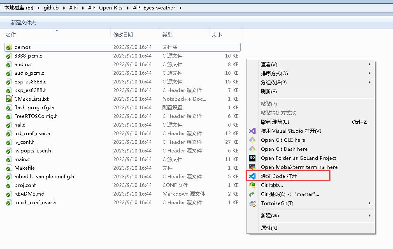Expand the 查看(V) submenu arrow
Viewport: 393px width, 249px height.
370,65
